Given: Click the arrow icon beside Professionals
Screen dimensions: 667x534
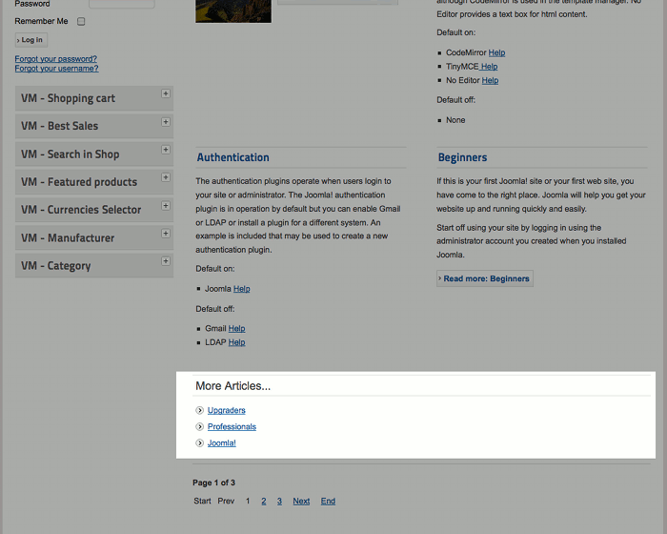Looking at the screenshot, I should tap(199, 426).
